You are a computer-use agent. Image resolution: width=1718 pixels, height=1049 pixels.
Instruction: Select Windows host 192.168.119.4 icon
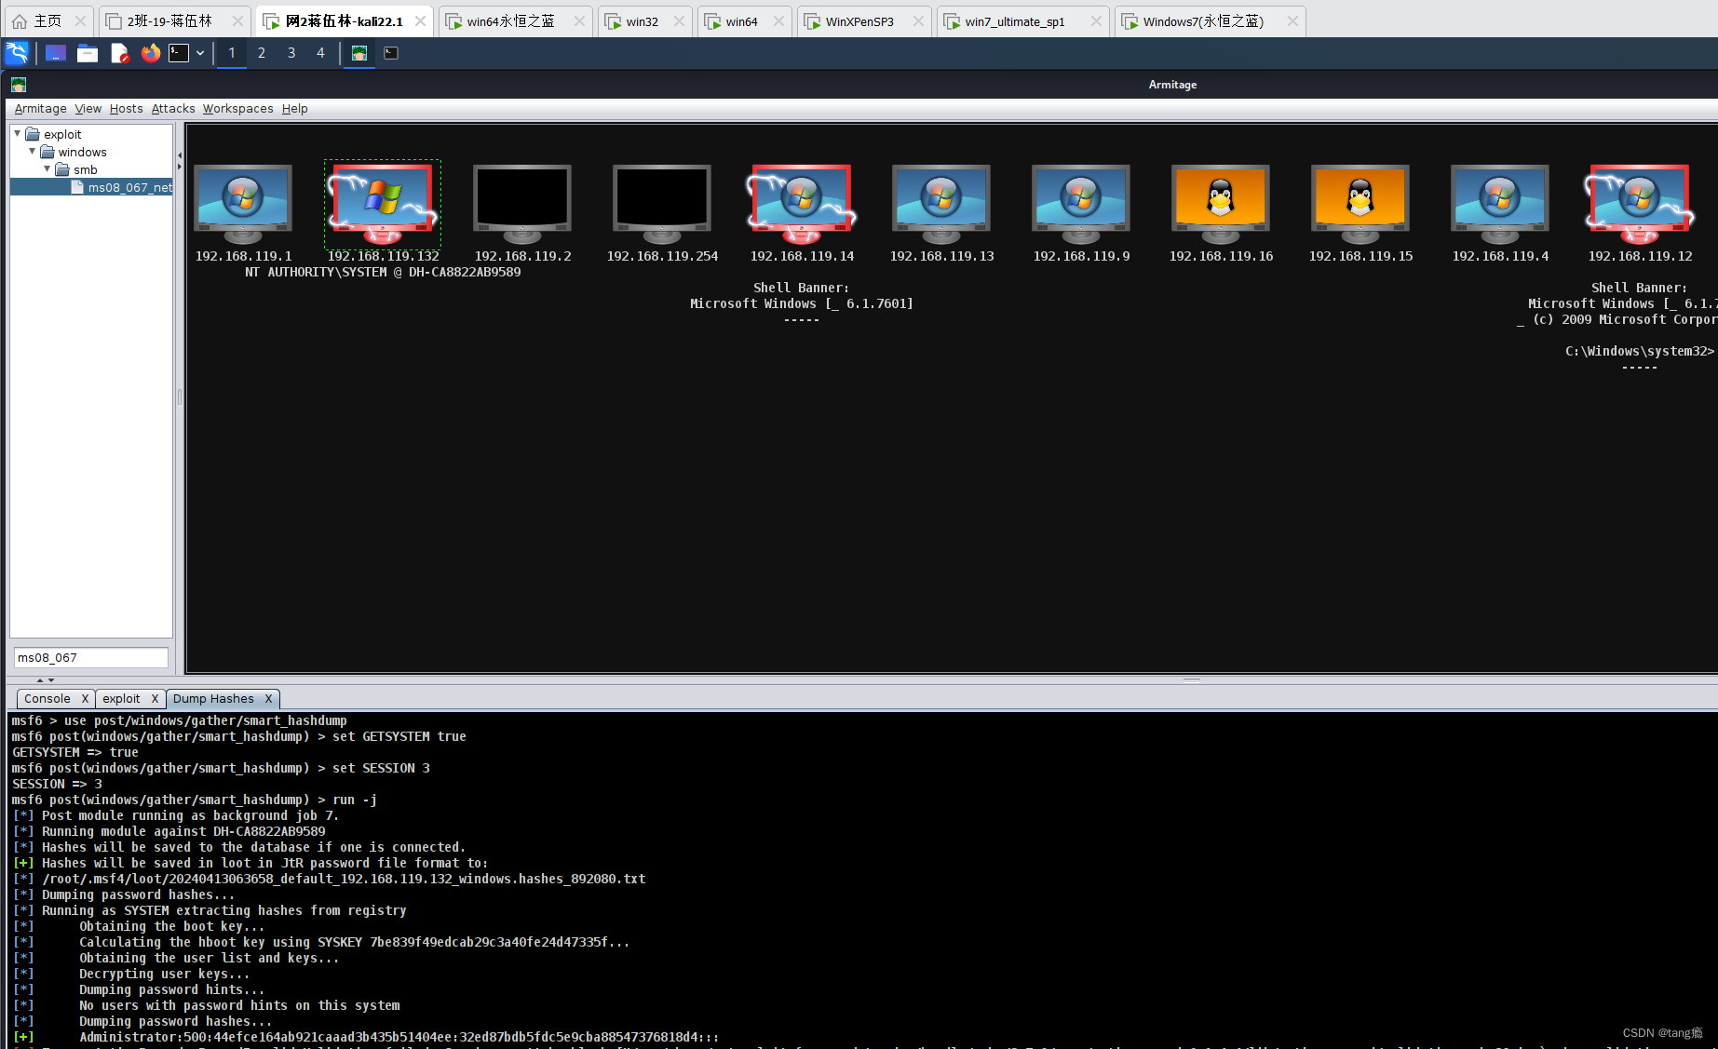click(x=1500, y=204)
